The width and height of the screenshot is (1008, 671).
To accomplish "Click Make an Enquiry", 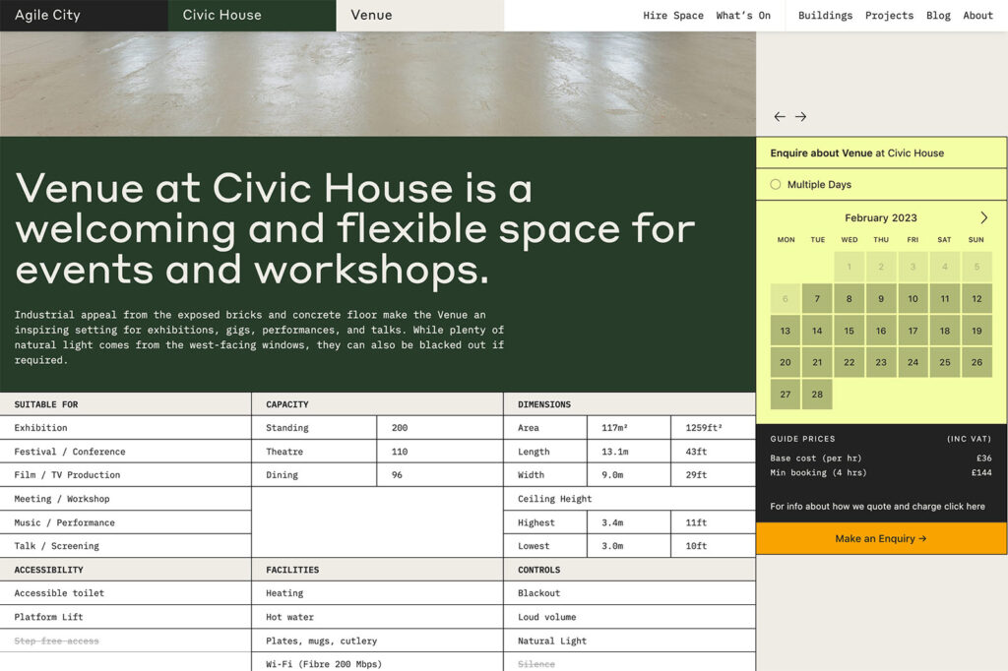I will coord(881,538).
